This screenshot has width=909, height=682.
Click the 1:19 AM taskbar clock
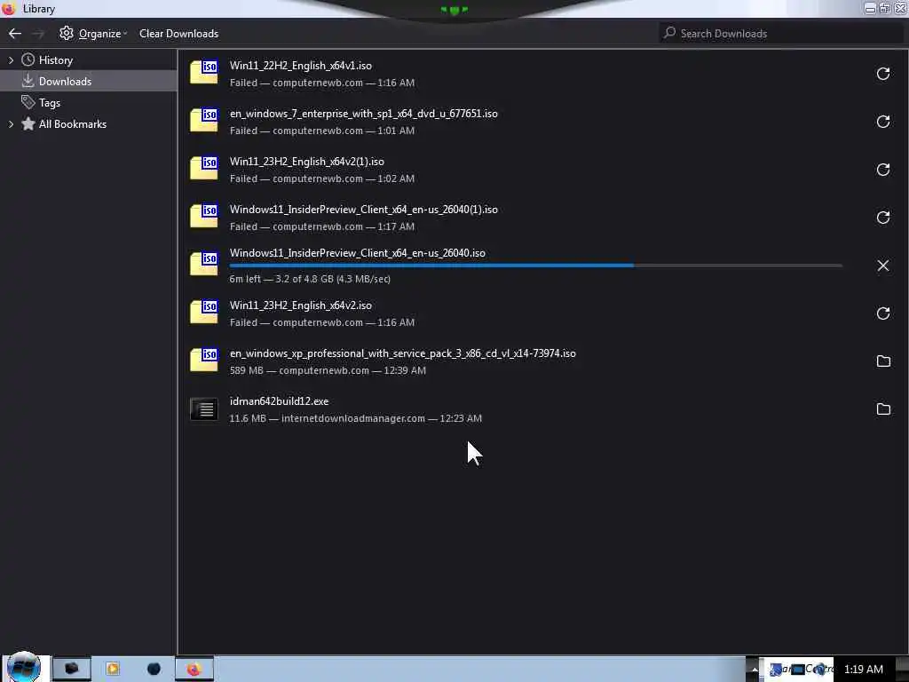863,670
